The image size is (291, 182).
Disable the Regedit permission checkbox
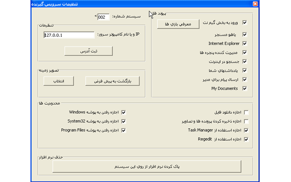click(246, 140)
